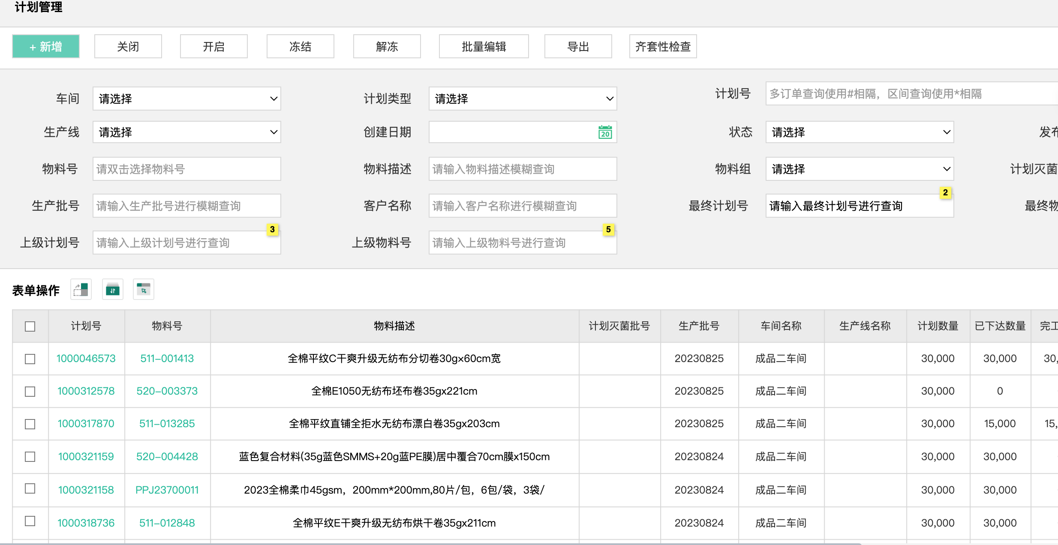Open plan number link 1000312578
The image size is (1058, 545).
point(86,391)
